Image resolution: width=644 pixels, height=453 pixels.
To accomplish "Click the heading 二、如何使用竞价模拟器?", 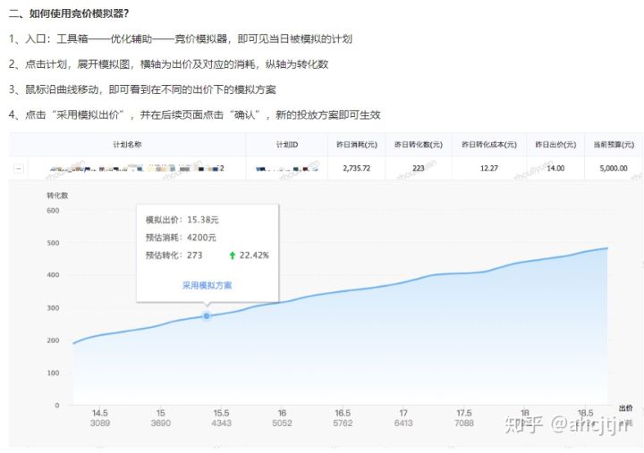I will (69, 13).
